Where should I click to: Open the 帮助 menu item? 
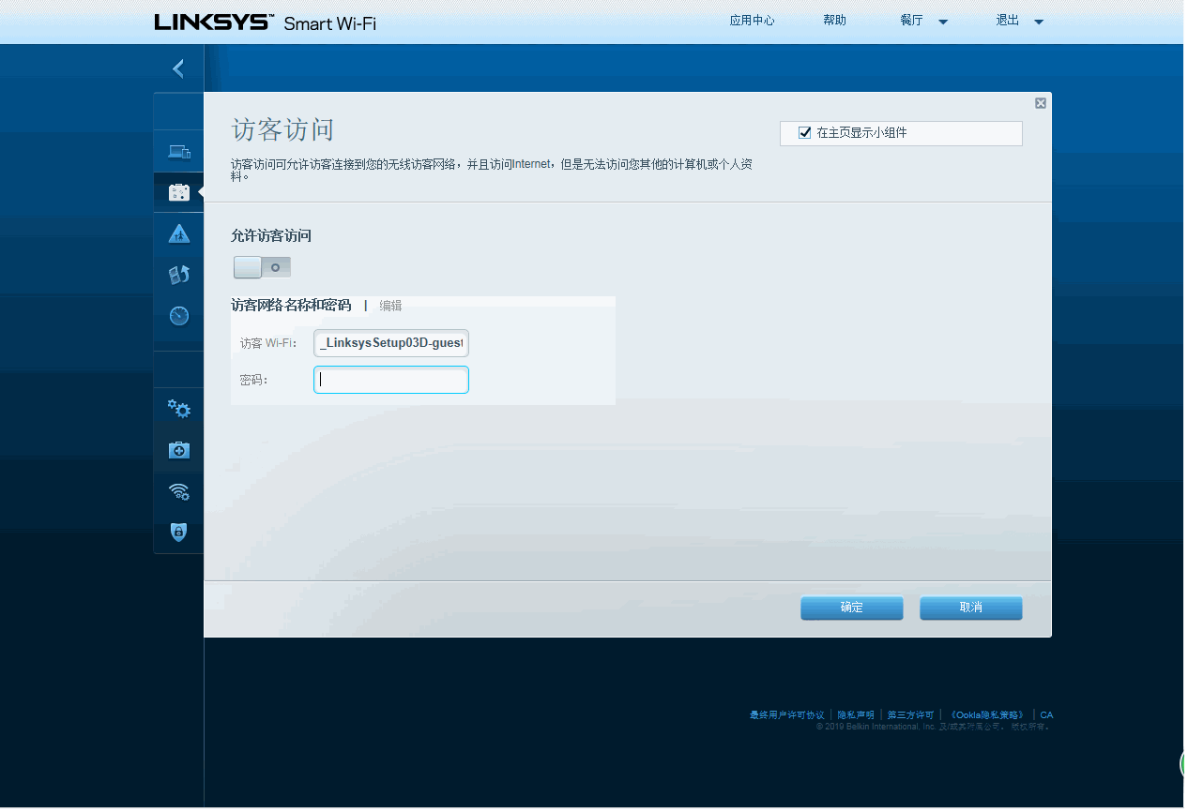[834, 20]
